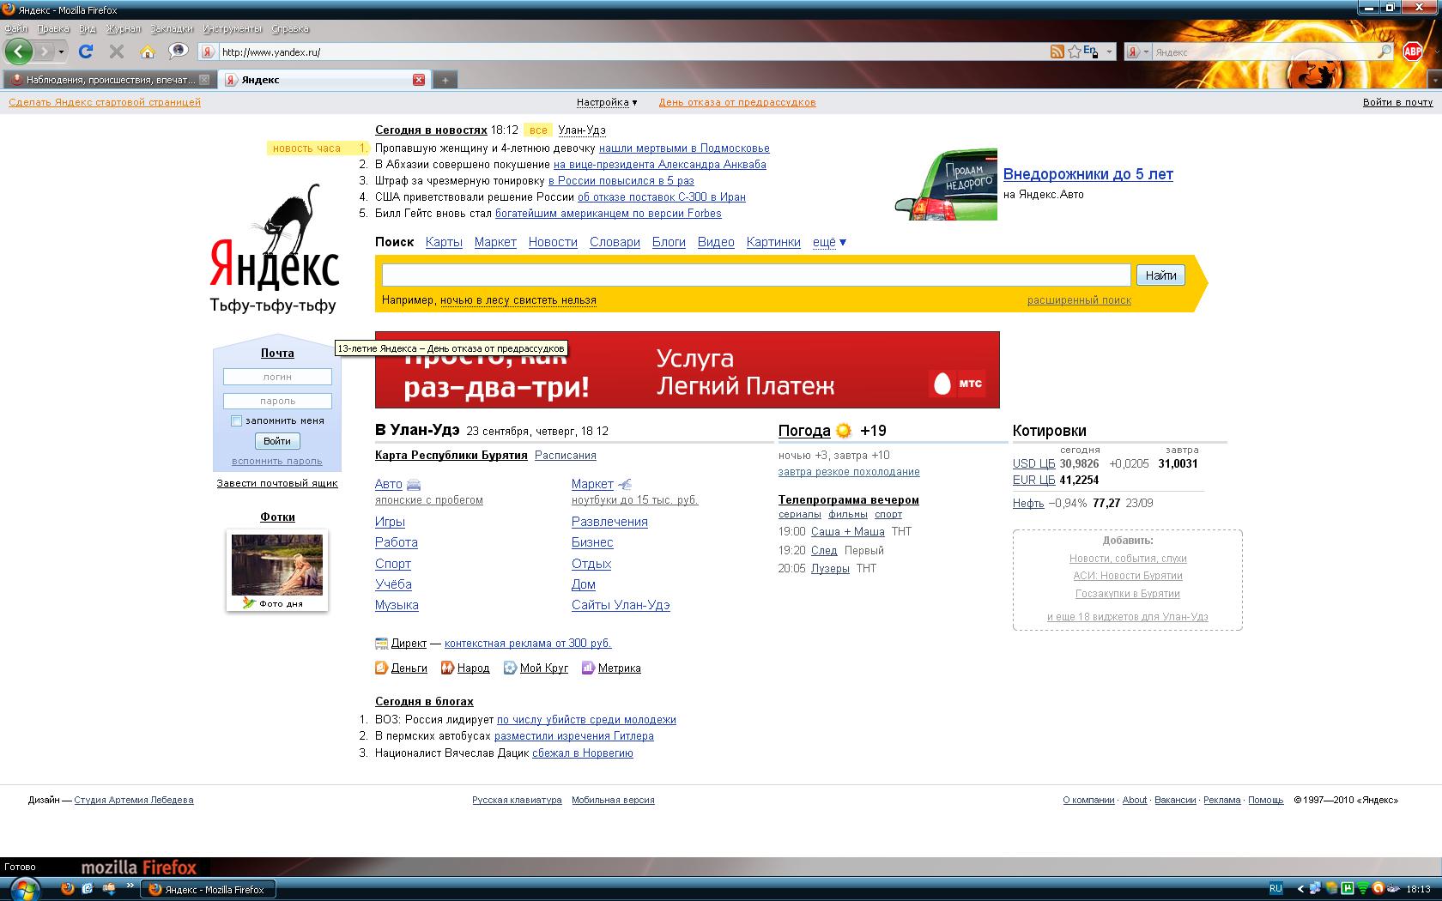Click the Yandex site icon in address bar

point(207,51)
